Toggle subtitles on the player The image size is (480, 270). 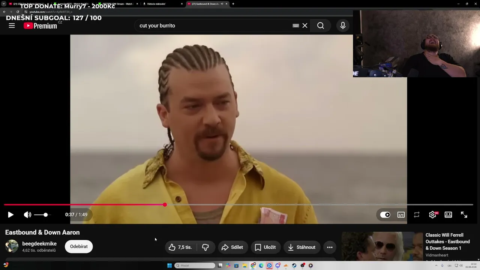(x=401, y=214)
